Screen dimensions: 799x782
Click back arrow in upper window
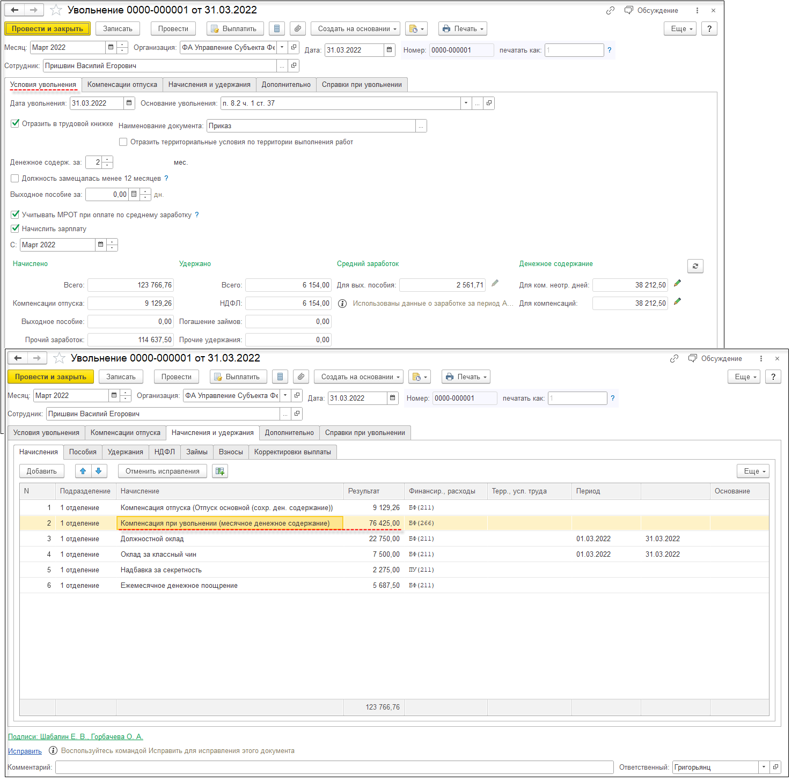(x=14, y=10)
